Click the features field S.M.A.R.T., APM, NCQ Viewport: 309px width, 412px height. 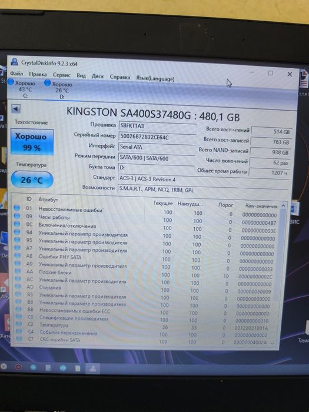click(x=203, y=190)
